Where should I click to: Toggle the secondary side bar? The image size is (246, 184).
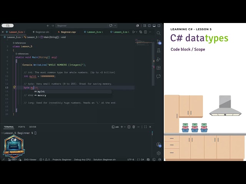pyautogui.click(x=159, y=26)
